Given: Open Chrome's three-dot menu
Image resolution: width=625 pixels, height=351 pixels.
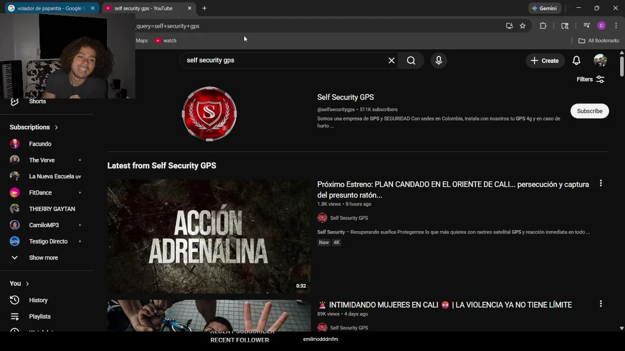Looking at the screenshot, I should click(x=616, y=26).
